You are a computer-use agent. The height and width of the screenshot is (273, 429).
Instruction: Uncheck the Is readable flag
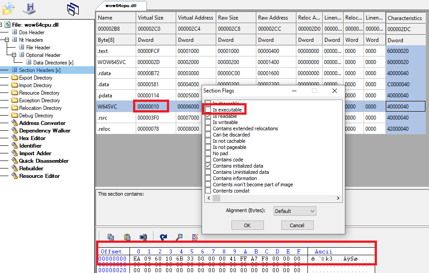point(208,116)
